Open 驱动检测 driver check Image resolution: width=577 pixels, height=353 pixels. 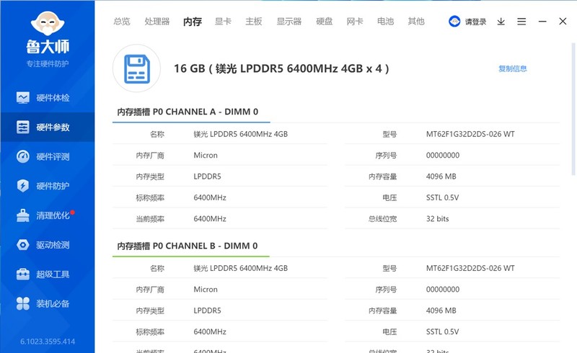point(48,245)
